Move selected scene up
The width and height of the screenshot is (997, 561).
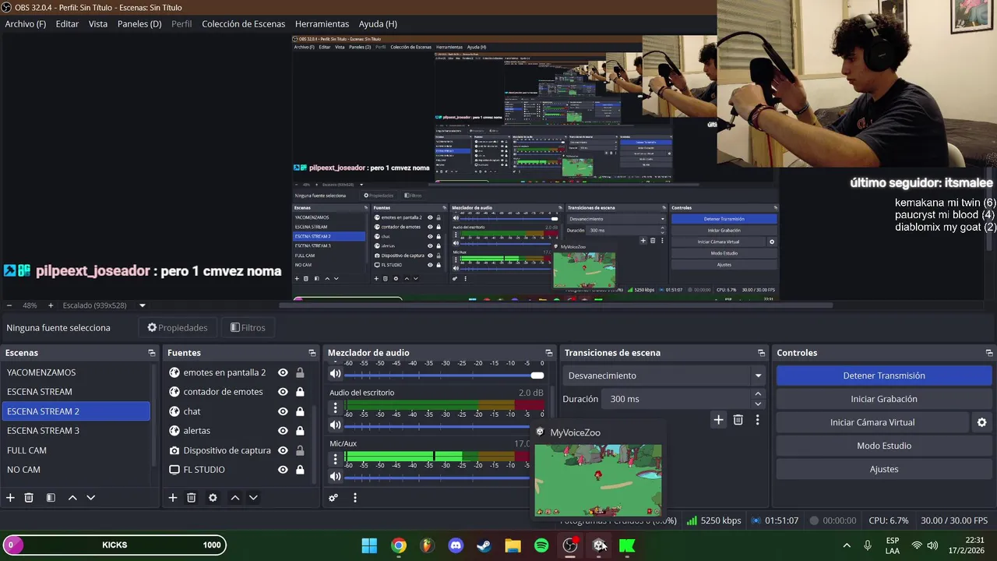[72, 497]
